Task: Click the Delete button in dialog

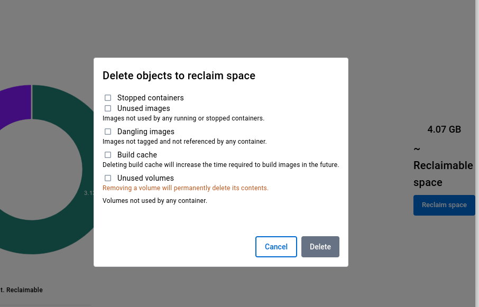Action: [320, 247]
